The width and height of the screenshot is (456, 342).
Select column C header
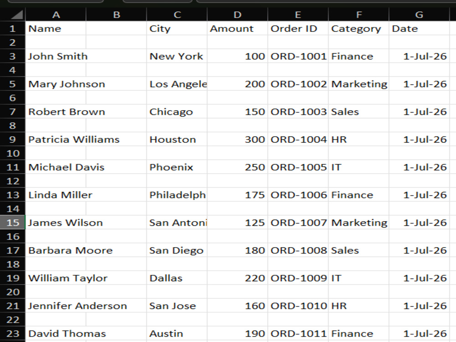click(177, 15)
